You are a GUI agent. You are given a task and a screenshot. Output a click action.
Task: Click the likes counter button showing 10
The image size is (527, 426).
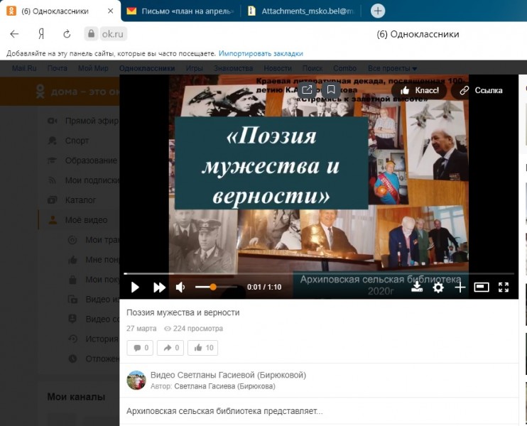pos(202,348)
